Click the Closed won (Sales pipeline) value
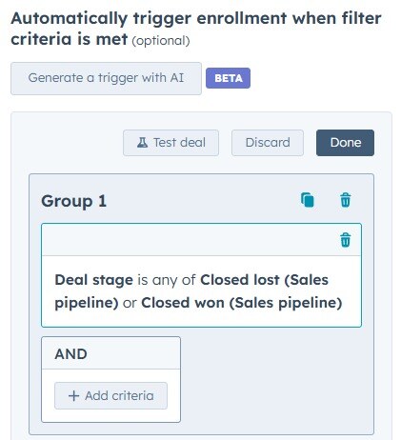This screenshot has width=401, height=440. click(x=242, y=303)
